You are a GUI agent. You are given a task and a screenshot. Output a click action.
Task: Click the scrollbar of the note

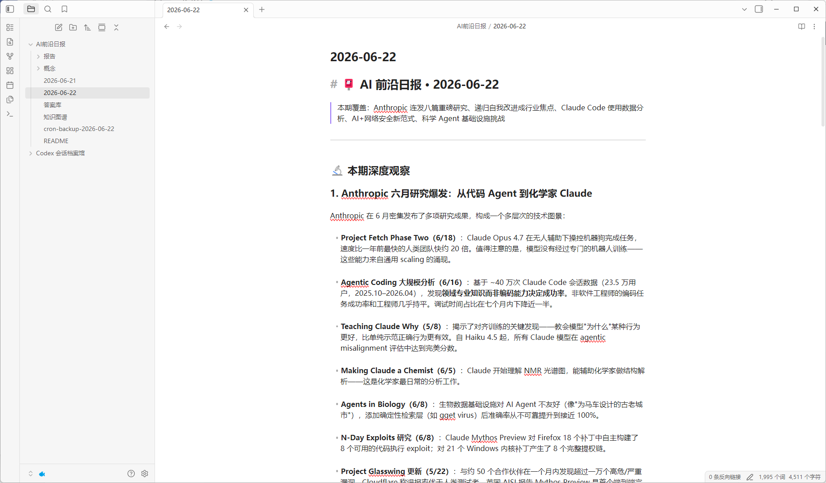coord(823,81)
